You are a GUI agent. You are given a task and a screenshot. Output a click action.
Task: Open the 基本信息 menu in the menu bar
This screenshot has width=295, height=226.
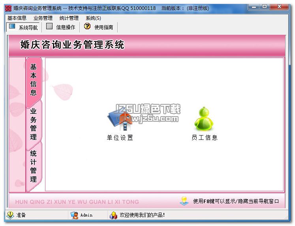(x=17, y=18)
